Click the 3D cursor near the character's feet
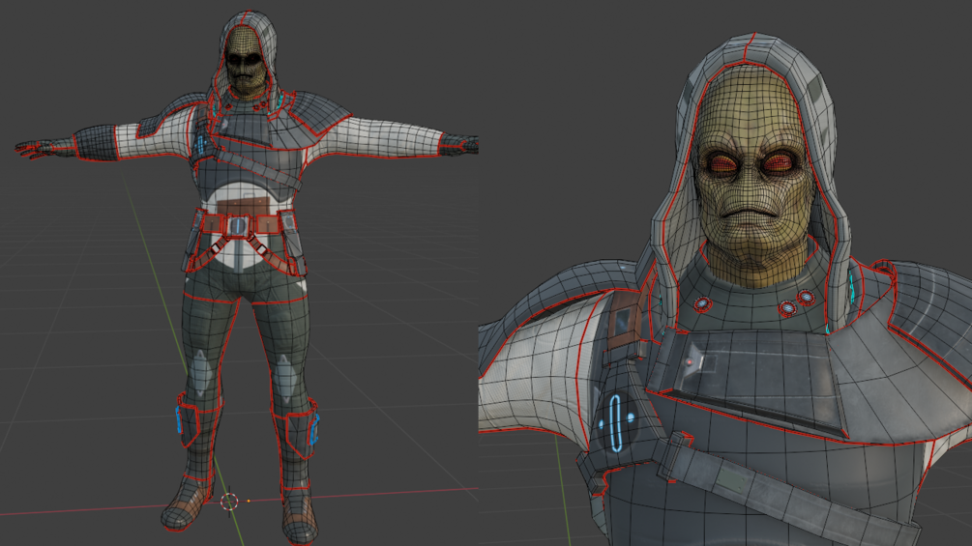This screenshot has width=972, height=546. pyautogui.click(x=229, y=502)
